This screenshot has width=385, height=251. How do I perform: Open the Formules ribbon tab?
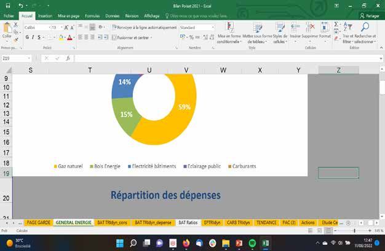pos(92,16)
